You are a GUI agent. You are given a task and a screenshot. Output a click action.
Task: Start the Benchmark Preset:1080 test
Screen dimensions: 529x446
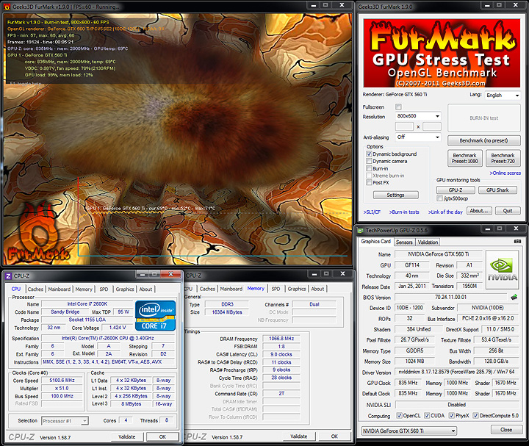pos(464,158)
